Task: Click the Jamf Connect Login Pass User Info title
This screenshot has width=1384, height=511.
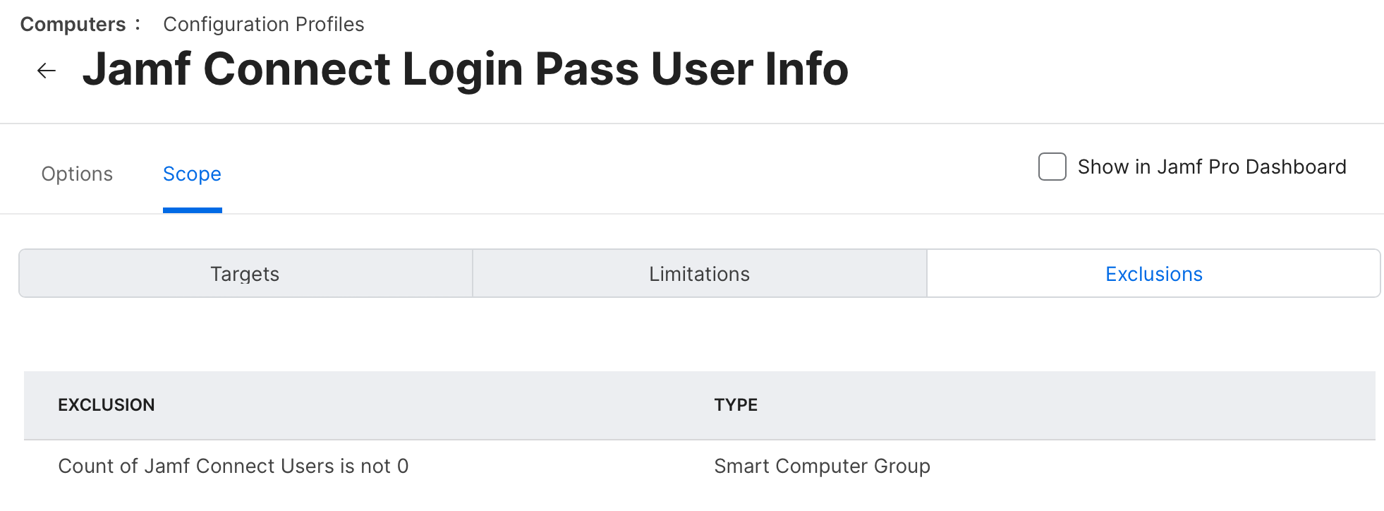Action: coord(465,69)
